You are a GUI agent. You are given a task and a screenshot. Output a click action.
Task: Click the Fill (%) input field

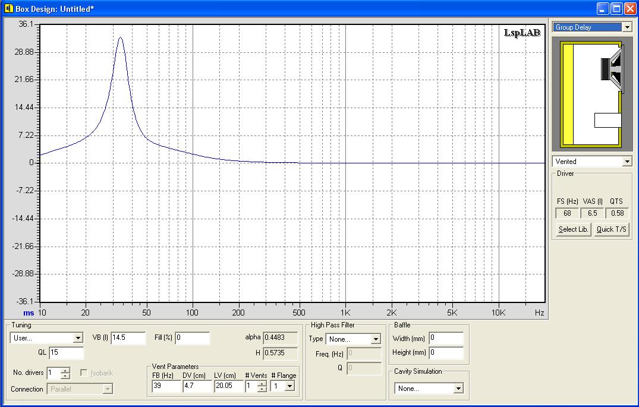[x=193, y=337]
